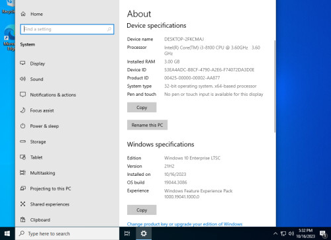Select the Recycle Bin desktop icon
The height and width of the screenshot is (240, 331).
point(9,7)
